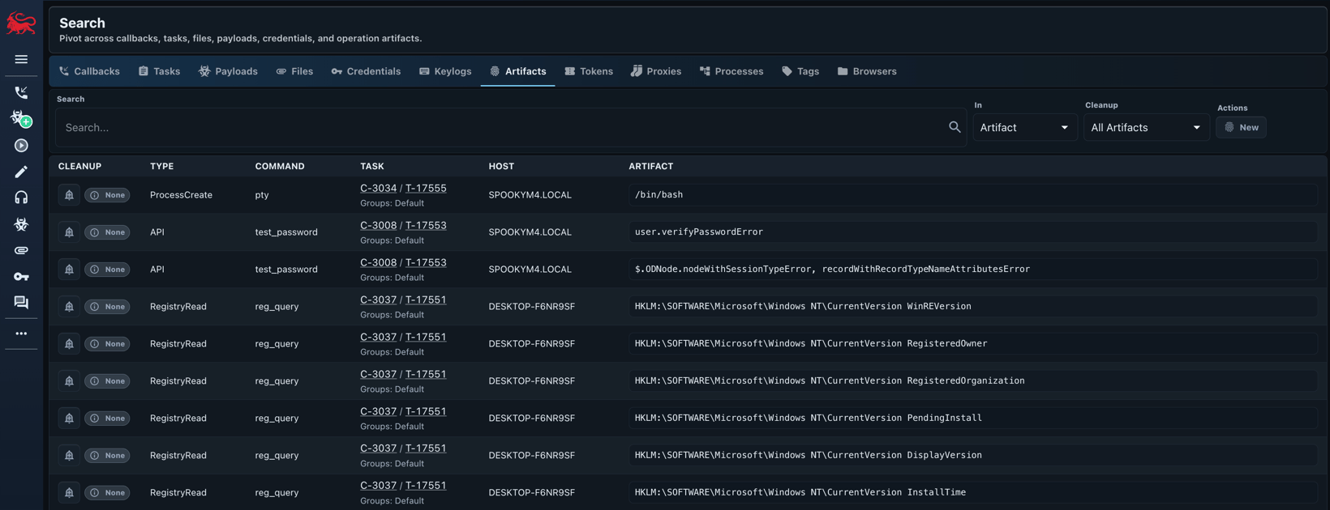Click the pty command cell
The image size is (1330, 510).
(x=262, y=195)
